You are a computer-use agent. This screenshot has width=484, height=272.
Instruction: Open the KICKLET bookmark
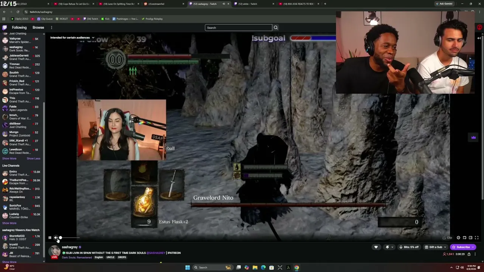[62, 19]
